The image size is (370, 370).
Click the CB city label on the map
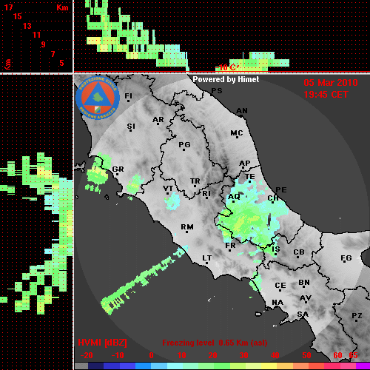coord(299,252)
